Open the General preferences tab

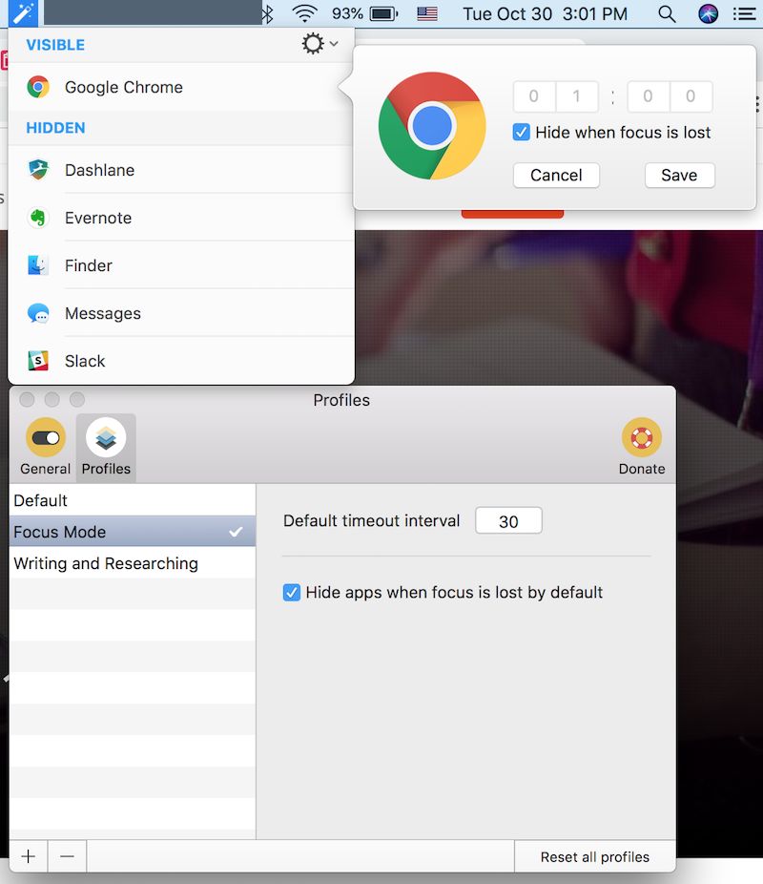45,446
